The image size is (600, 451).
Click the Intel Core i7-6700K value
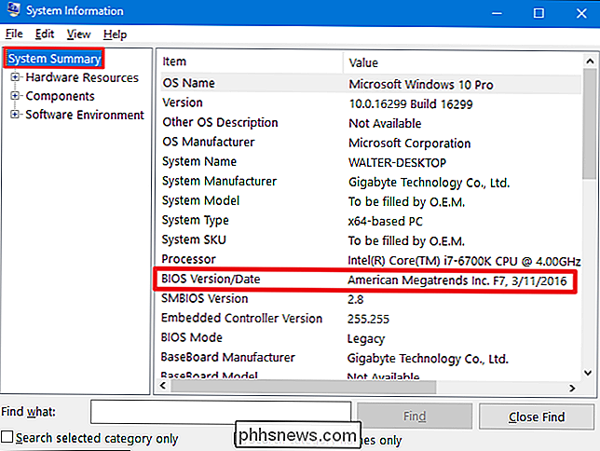point(464,261)
